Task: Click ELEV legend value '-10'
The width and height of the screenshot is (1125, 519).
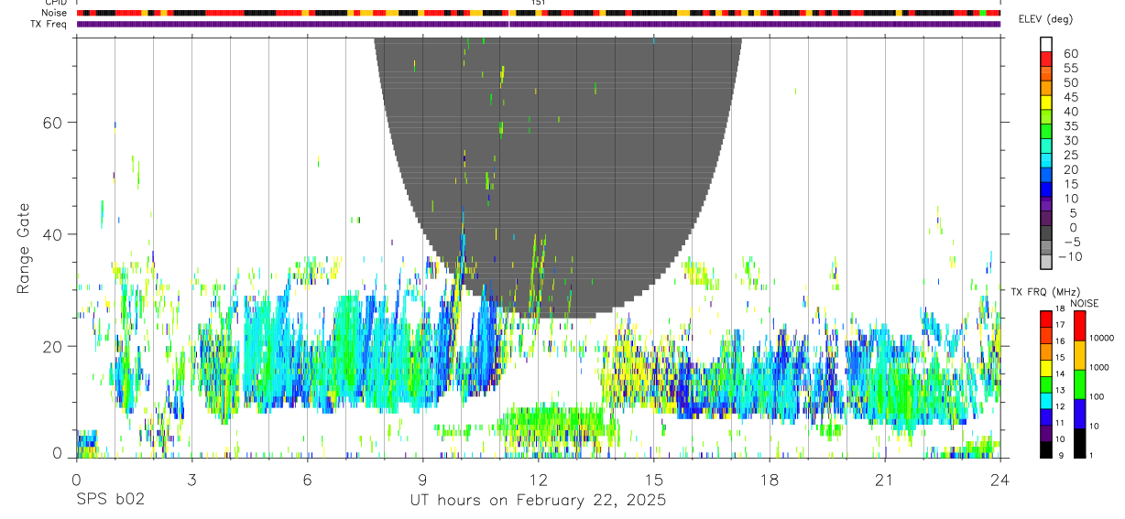Action: [x=1068, y=256]
